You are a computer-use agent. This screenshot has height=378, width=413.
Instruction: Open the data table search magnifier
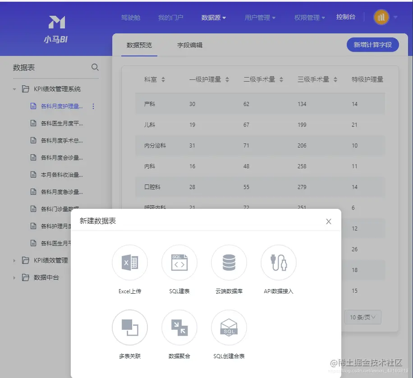point(95,67)
